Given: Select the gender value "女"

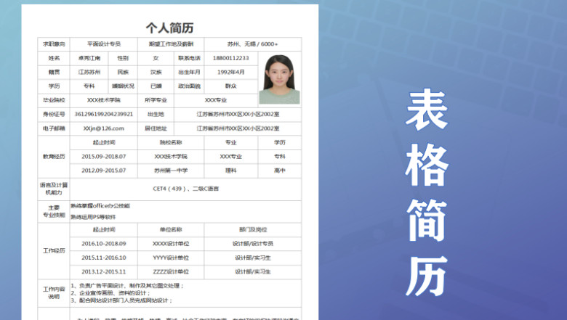Looking at the screenshot, I should pos(156,58).
